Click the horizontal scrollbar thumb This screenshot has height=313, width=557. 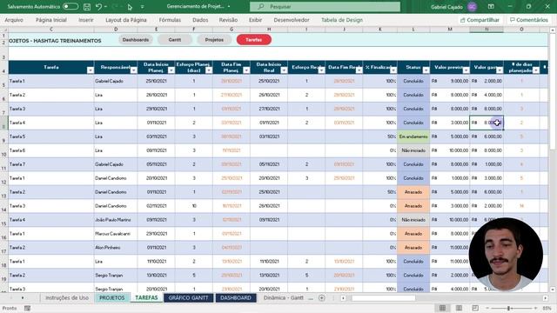point(383,298)
